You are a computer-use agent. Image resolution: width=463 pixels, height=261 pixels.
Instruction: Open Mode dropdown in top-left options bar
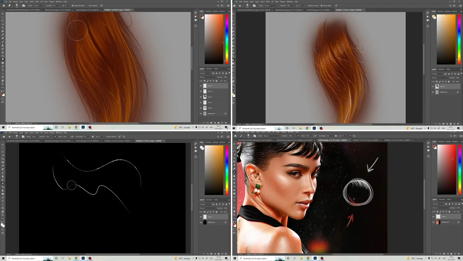click(38, 5)
